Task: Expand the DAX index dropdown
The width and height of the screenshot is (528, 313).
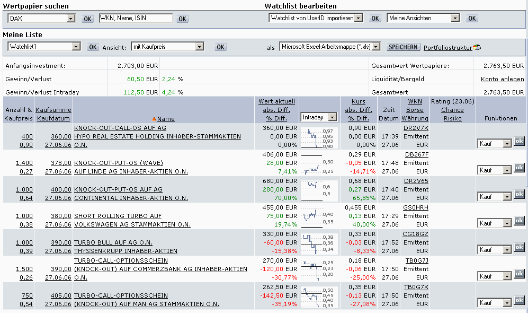Action: point(71,19)
